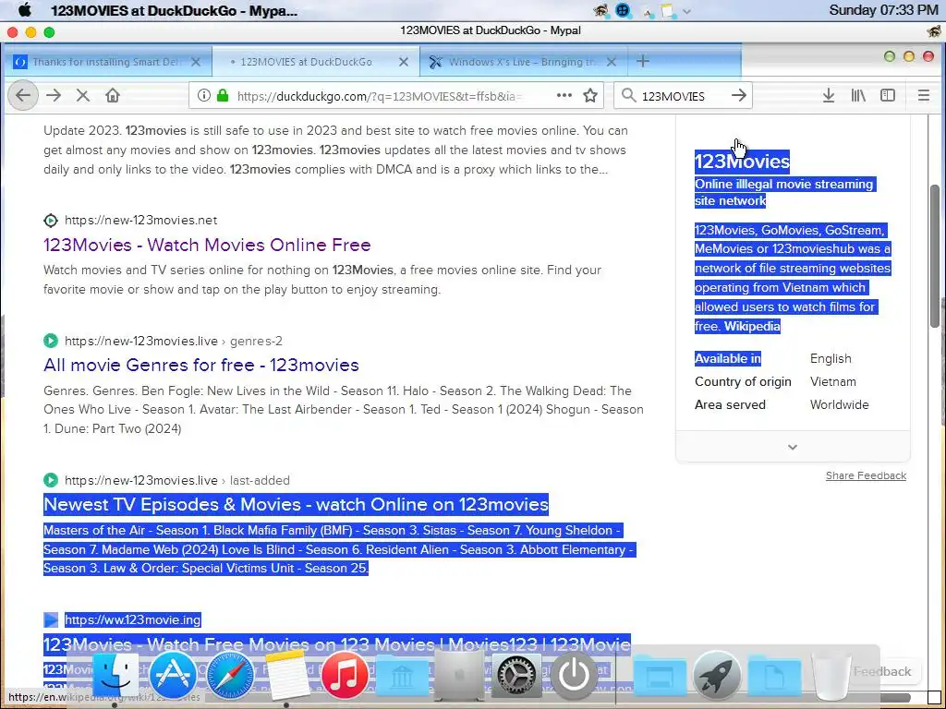Click the Share Feedback link

tap(866, 475)
